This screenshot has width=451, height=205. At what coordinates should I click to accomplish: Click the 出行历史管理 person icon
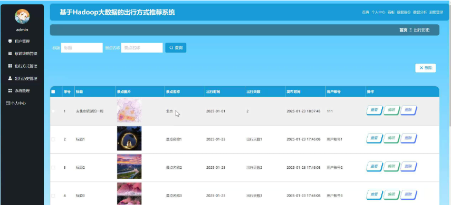[x=10, y=78]
